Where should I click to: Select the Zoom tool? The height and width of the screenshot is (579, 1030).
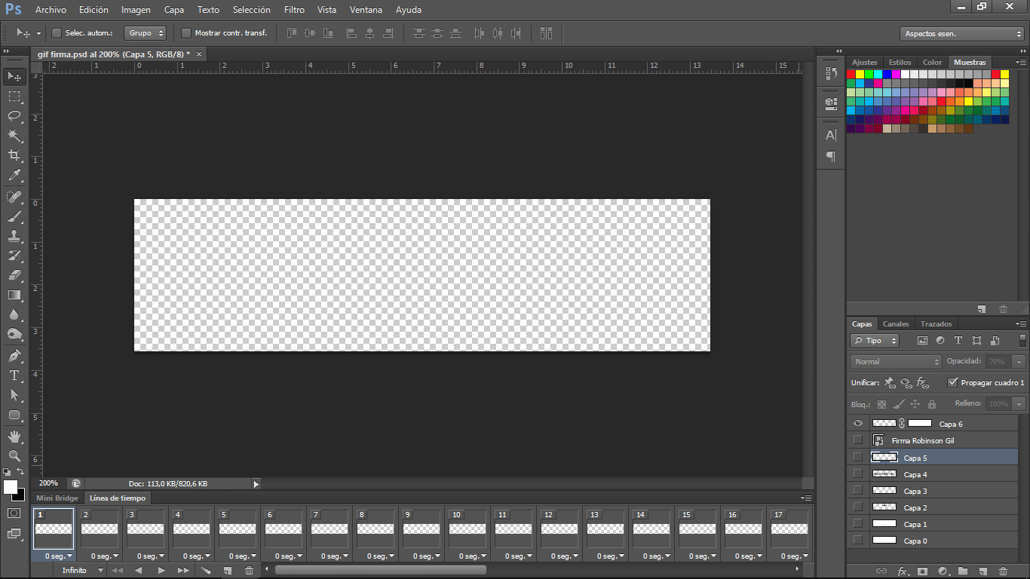14,456
